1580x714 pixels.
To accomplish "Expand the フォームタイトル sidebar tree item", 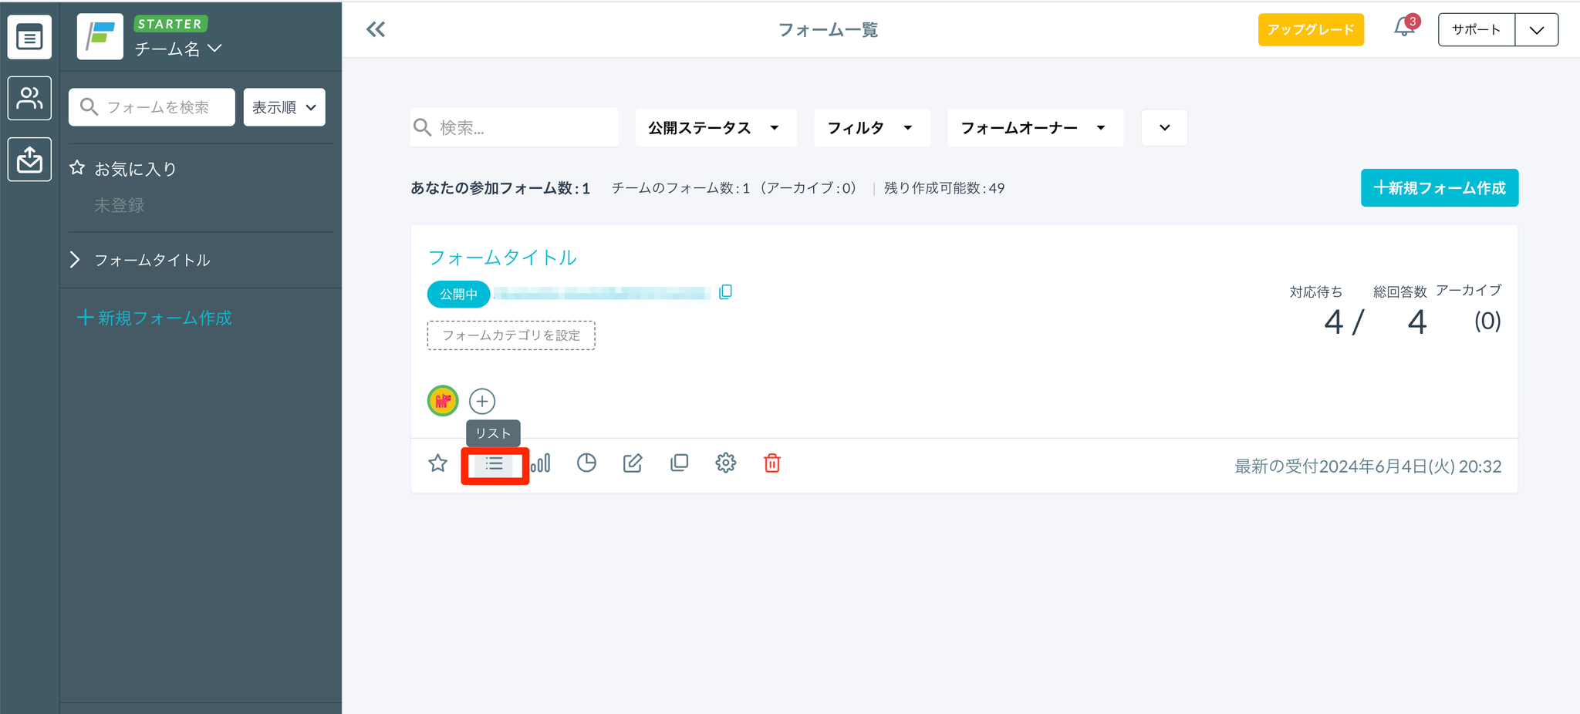I will [75, 260].
